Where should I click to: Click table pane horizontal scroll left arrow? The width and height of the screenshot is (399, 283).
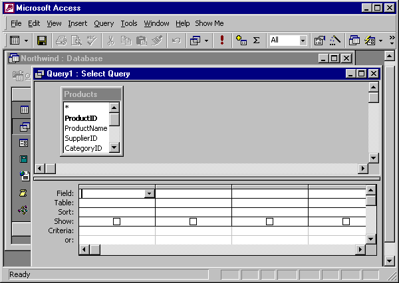[39, 168]
